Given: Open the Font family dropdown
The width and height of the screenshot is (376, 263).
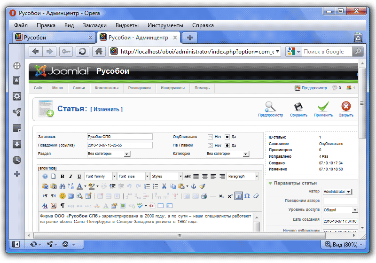Looking at the screenshot, I should (x=100, y=177).
